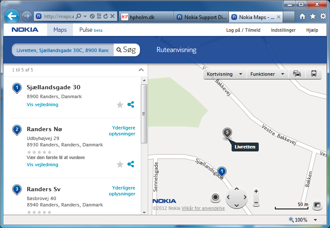Click the compatibility view icon in address bar
The image size is (330, 228).
coord(99,16)
